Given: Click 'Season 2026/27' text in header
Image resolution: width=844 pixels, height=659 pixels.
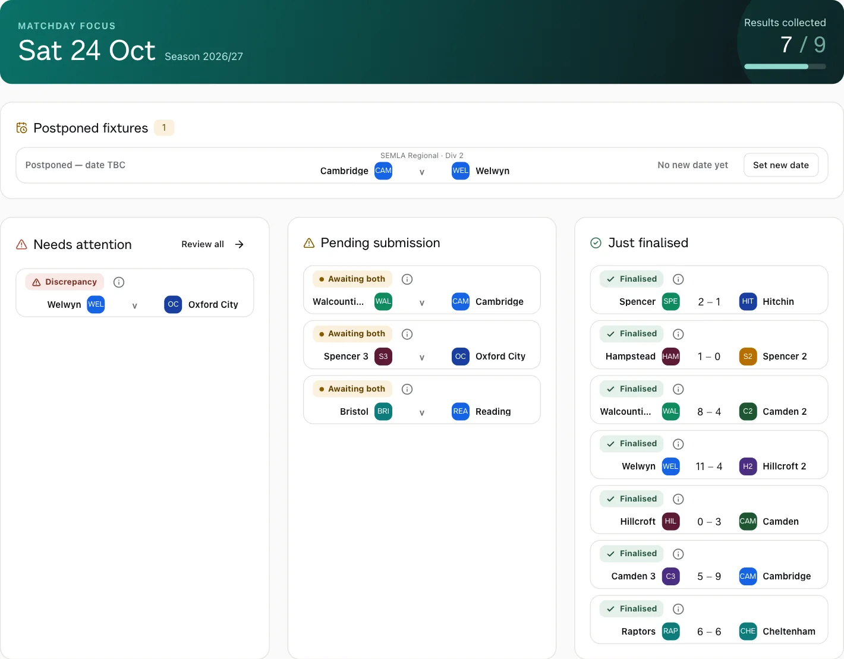Looking at the screenshot, I should (x=204, y=56).
